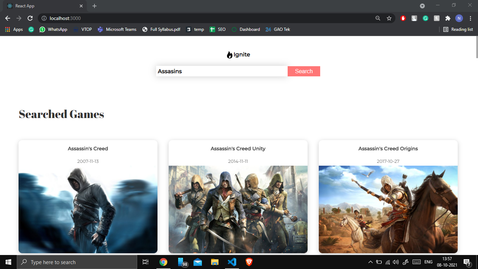Open the GAO Tek bookmark
This screenshot has height=269, width=478.
point(278,29)
